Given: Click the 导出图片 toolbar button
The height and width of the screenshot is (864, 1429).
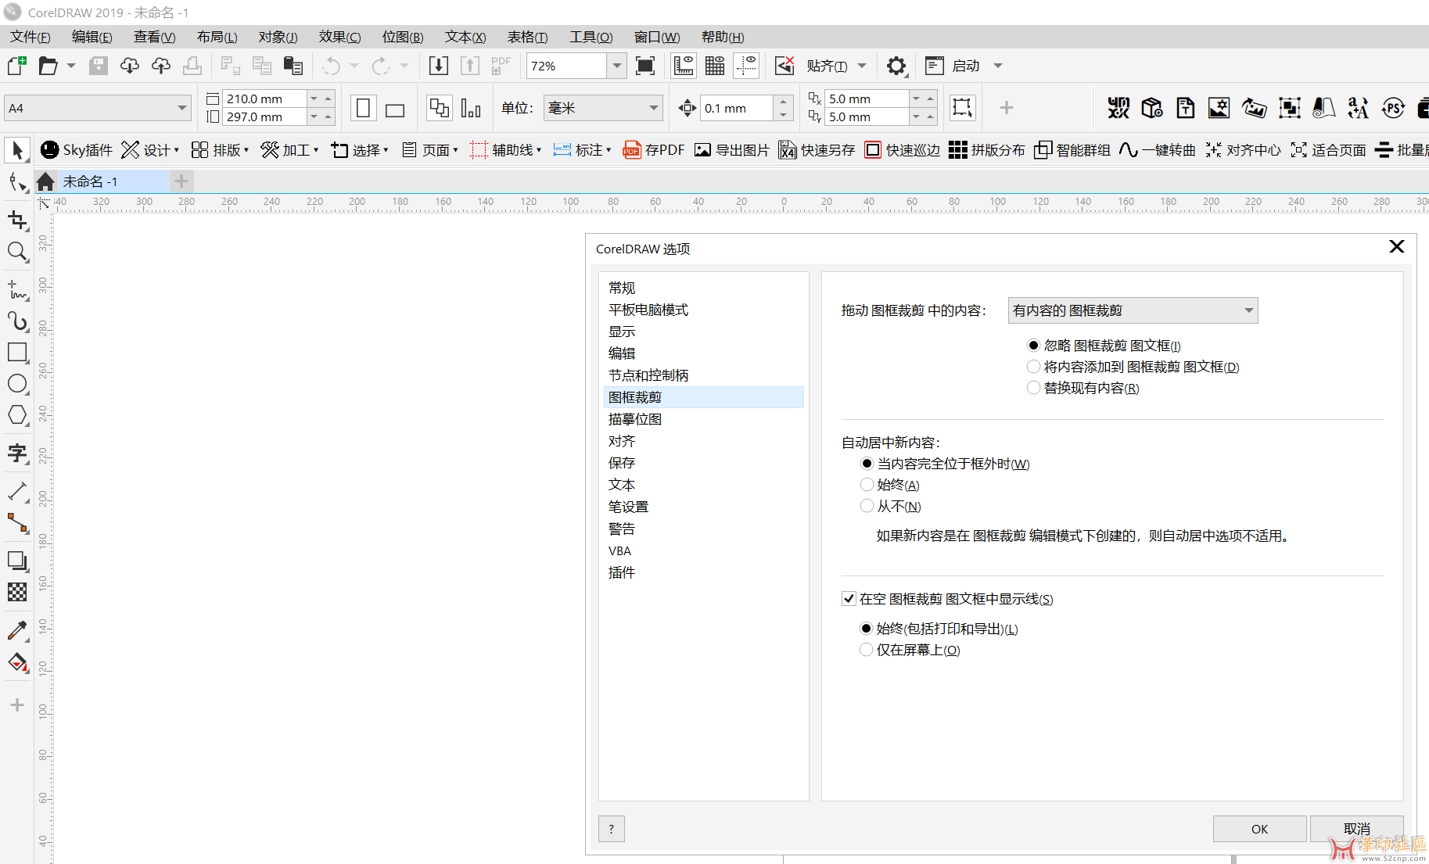Looking at the screenshot, I should pos(732,150).
